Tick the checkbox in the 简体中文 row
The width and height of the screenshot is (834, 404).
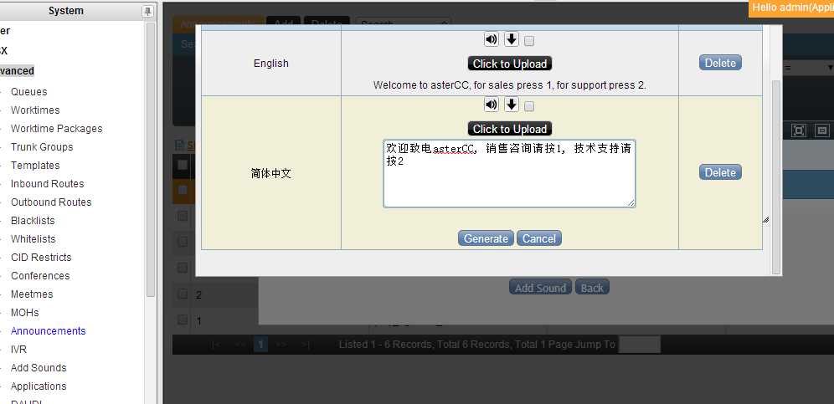529,105
